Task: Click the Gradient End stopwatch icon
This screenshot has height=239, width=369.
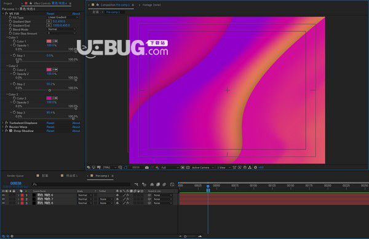Action: [x=10, y=25]
